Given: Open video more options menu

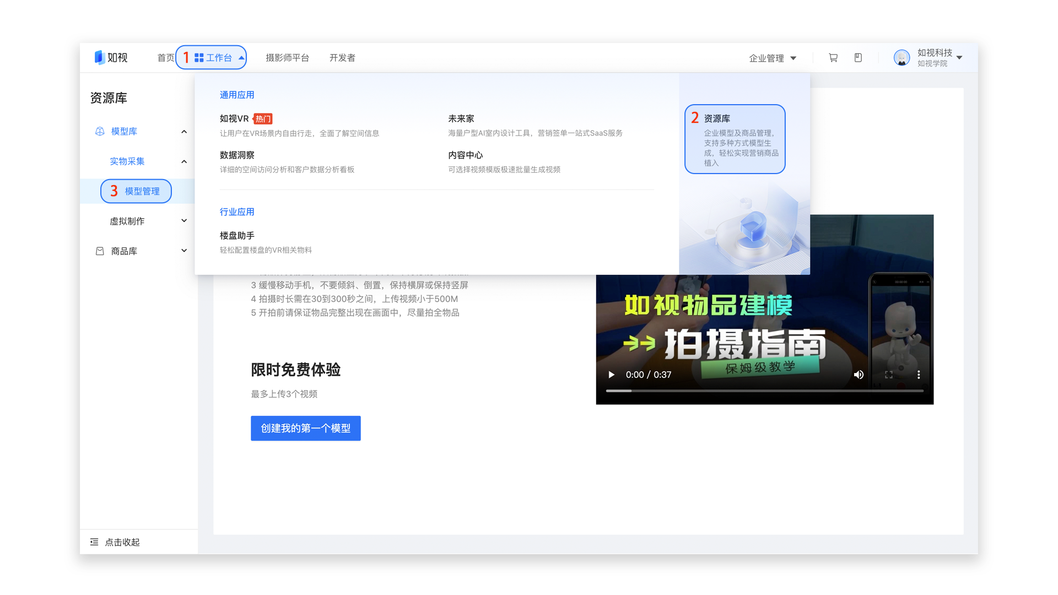Looking at the screenshot, I should pyautogui.click(x=919, y=375).
